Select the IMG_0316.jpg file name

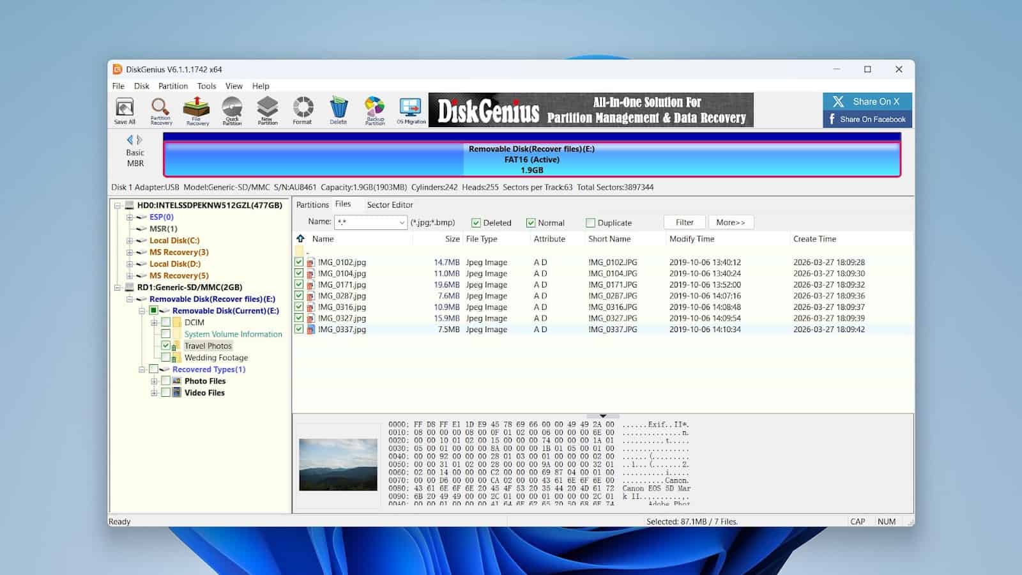(342, 307)
